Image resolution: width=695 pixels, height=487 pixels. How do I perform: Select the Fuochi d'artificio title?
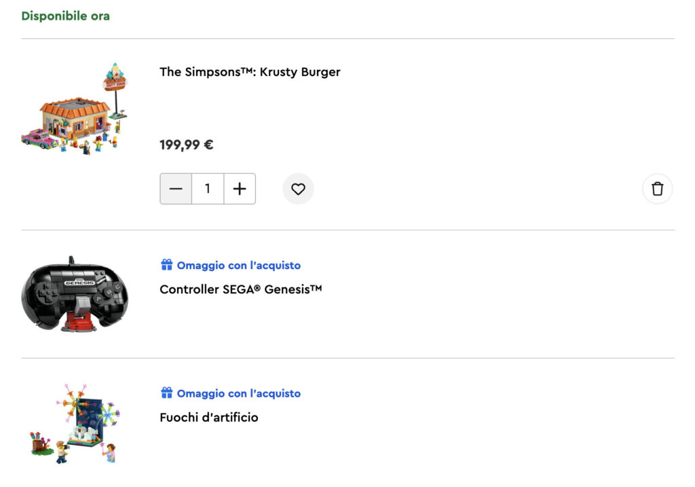click(209, 417)
